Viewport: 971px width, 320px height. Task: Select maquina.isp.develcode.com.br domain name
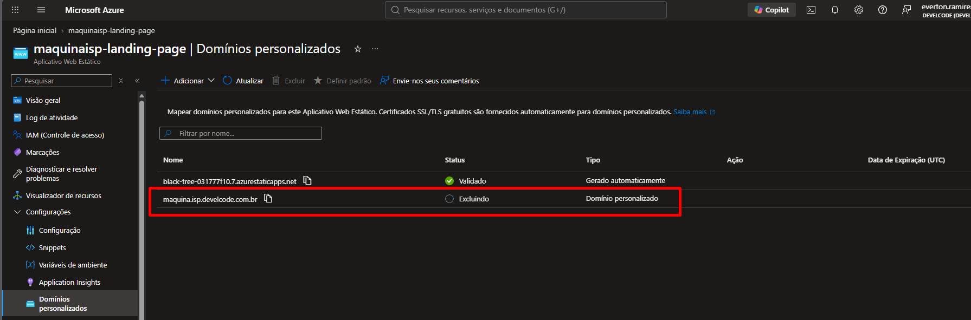click(x=210, y=199)
